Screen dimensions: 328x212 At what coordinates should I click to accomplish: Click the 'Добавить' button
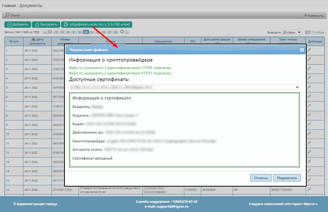[18, 25]
